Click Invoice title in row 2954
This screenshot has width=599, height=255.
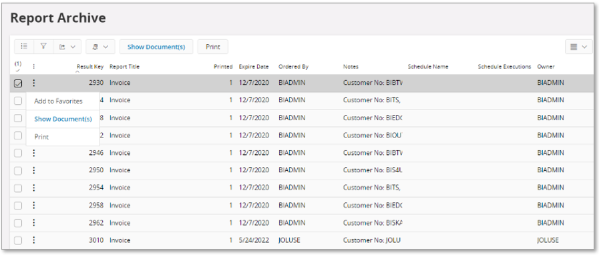(x=120, y=188)
